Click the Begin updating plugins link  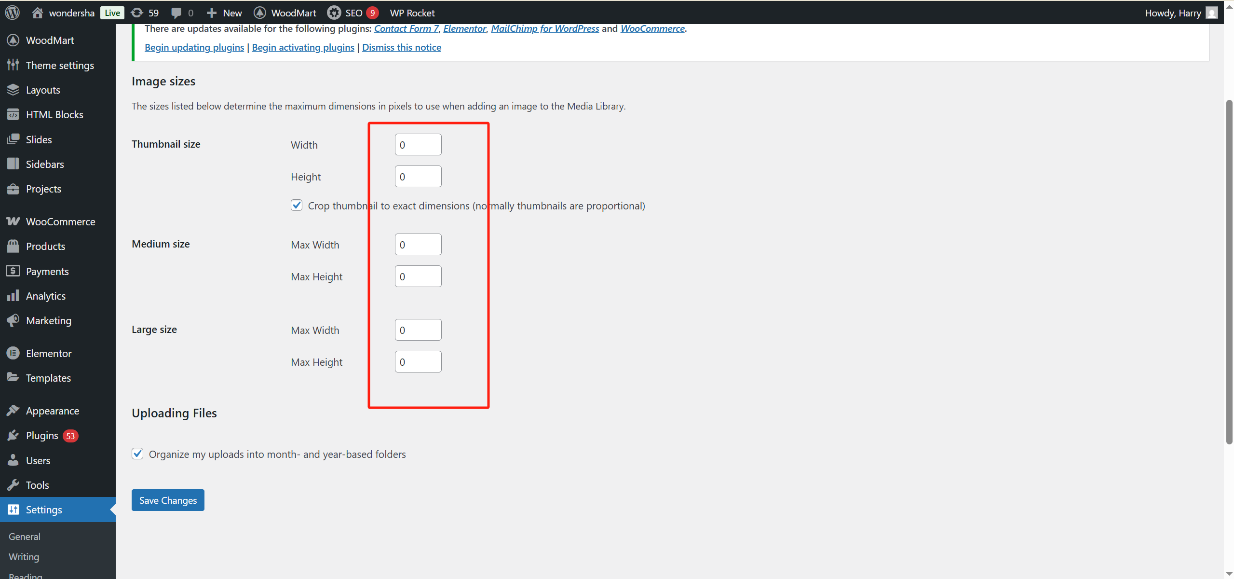tap(194, 47)
